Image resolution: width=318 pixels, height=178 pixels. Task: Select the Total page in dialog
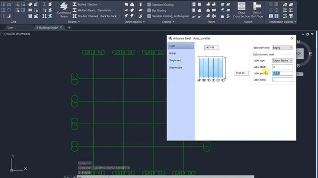(181, 46)
